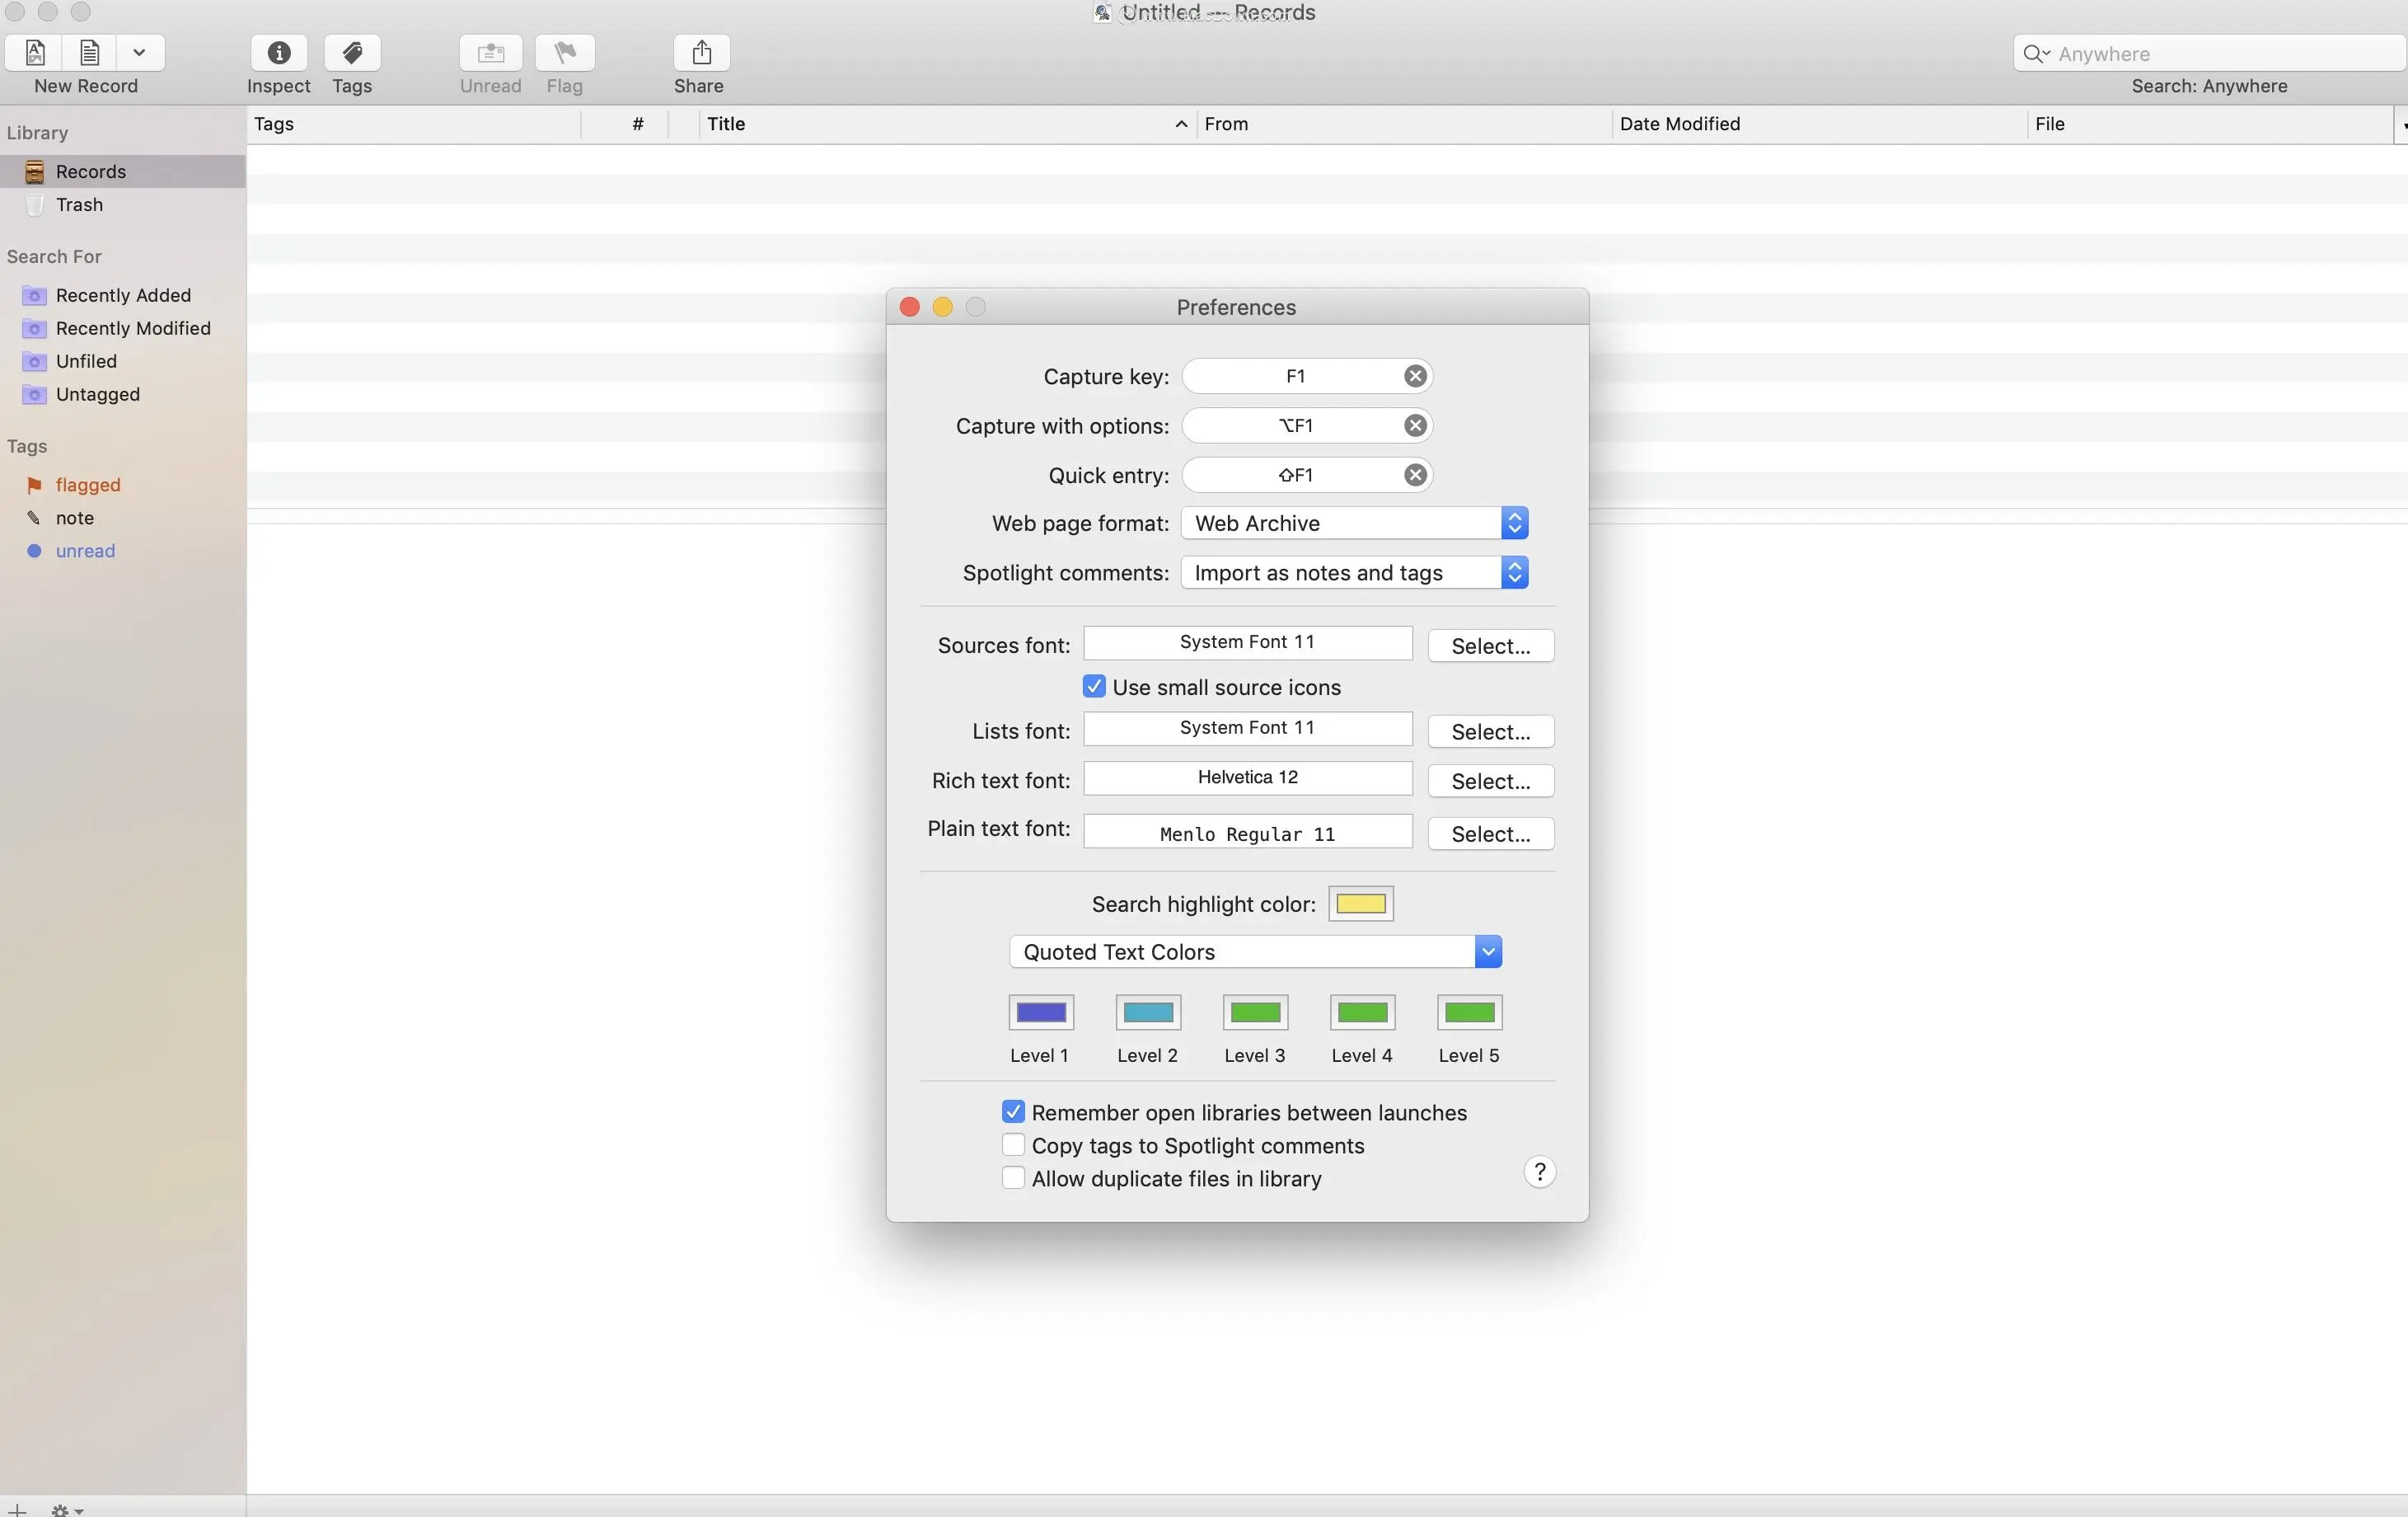Viewport: 2408px width, 1517px height.
Task: Click the Share toolbar icon
Action: pos(701,53)
